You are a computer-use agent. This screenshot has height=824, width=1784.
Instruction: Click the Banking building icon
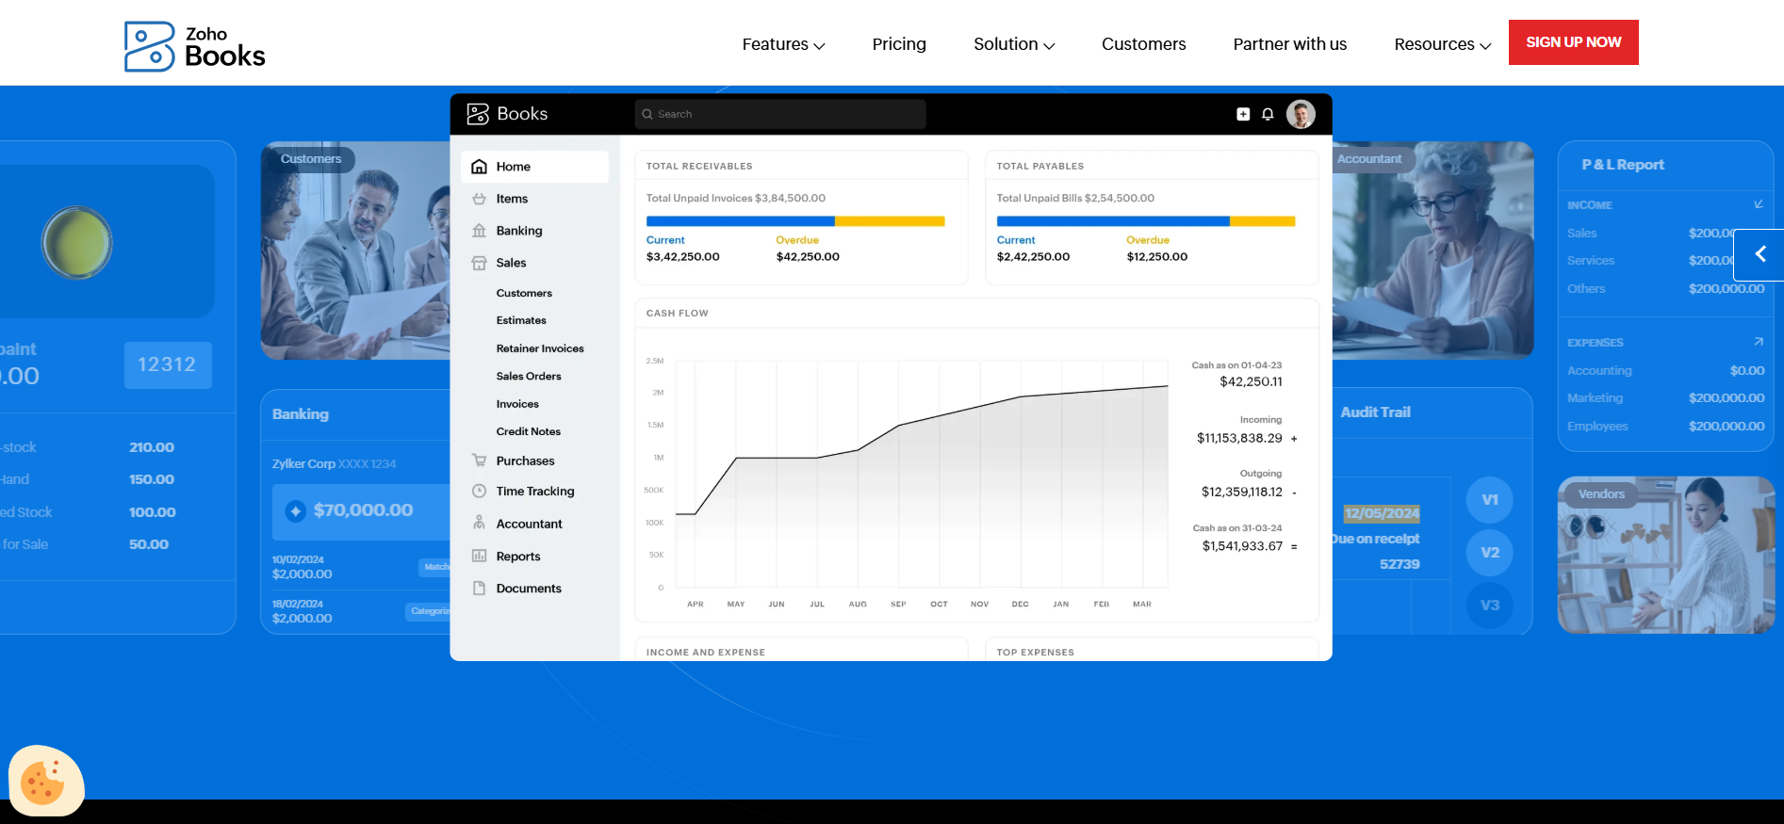click(479, 231)
